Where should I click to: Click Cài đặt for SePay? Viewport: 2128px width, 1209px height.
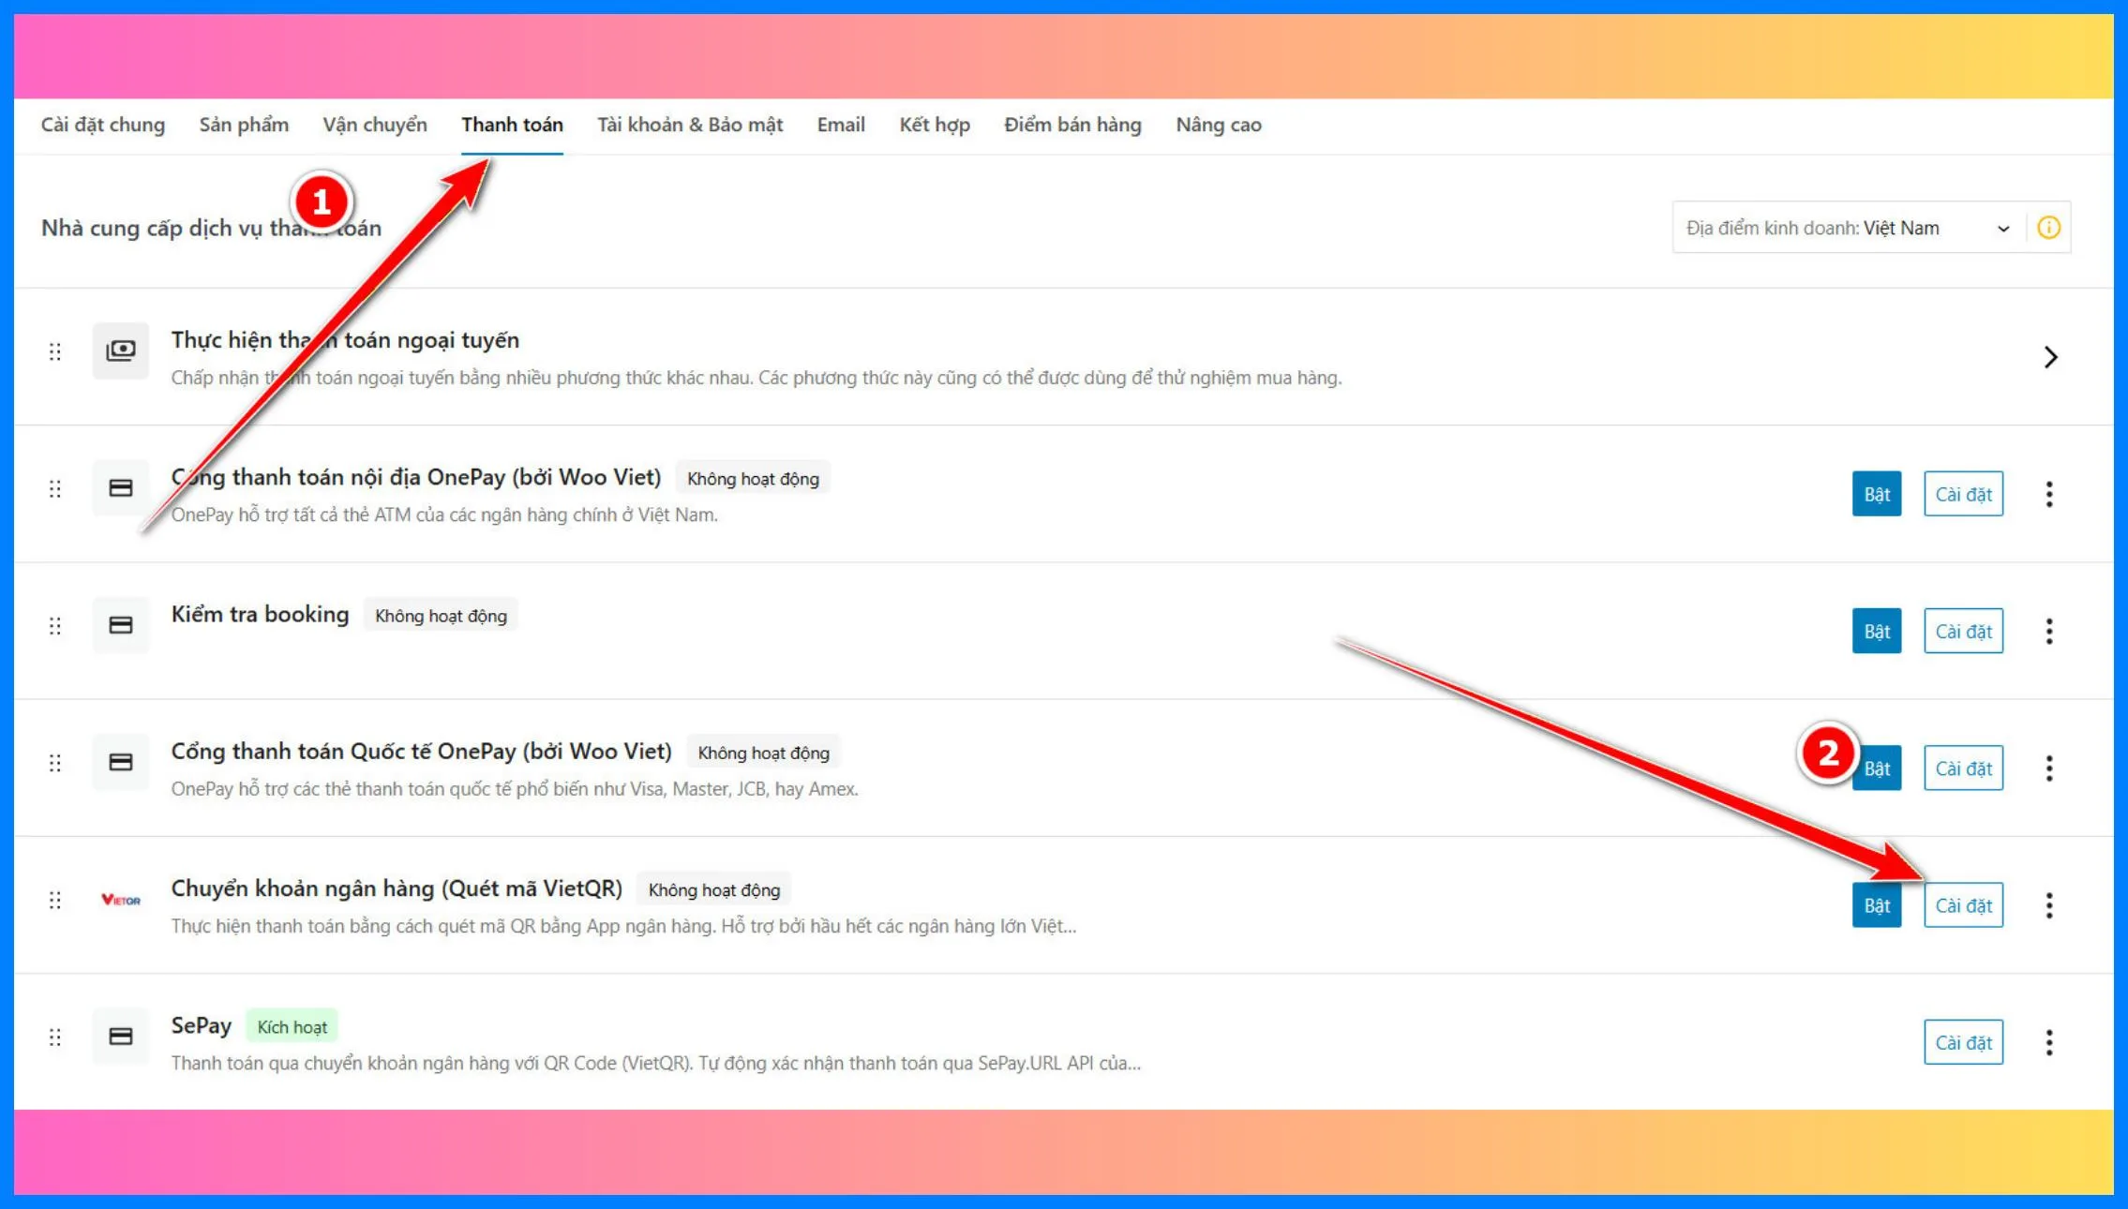click(x=1963, y=1042)
